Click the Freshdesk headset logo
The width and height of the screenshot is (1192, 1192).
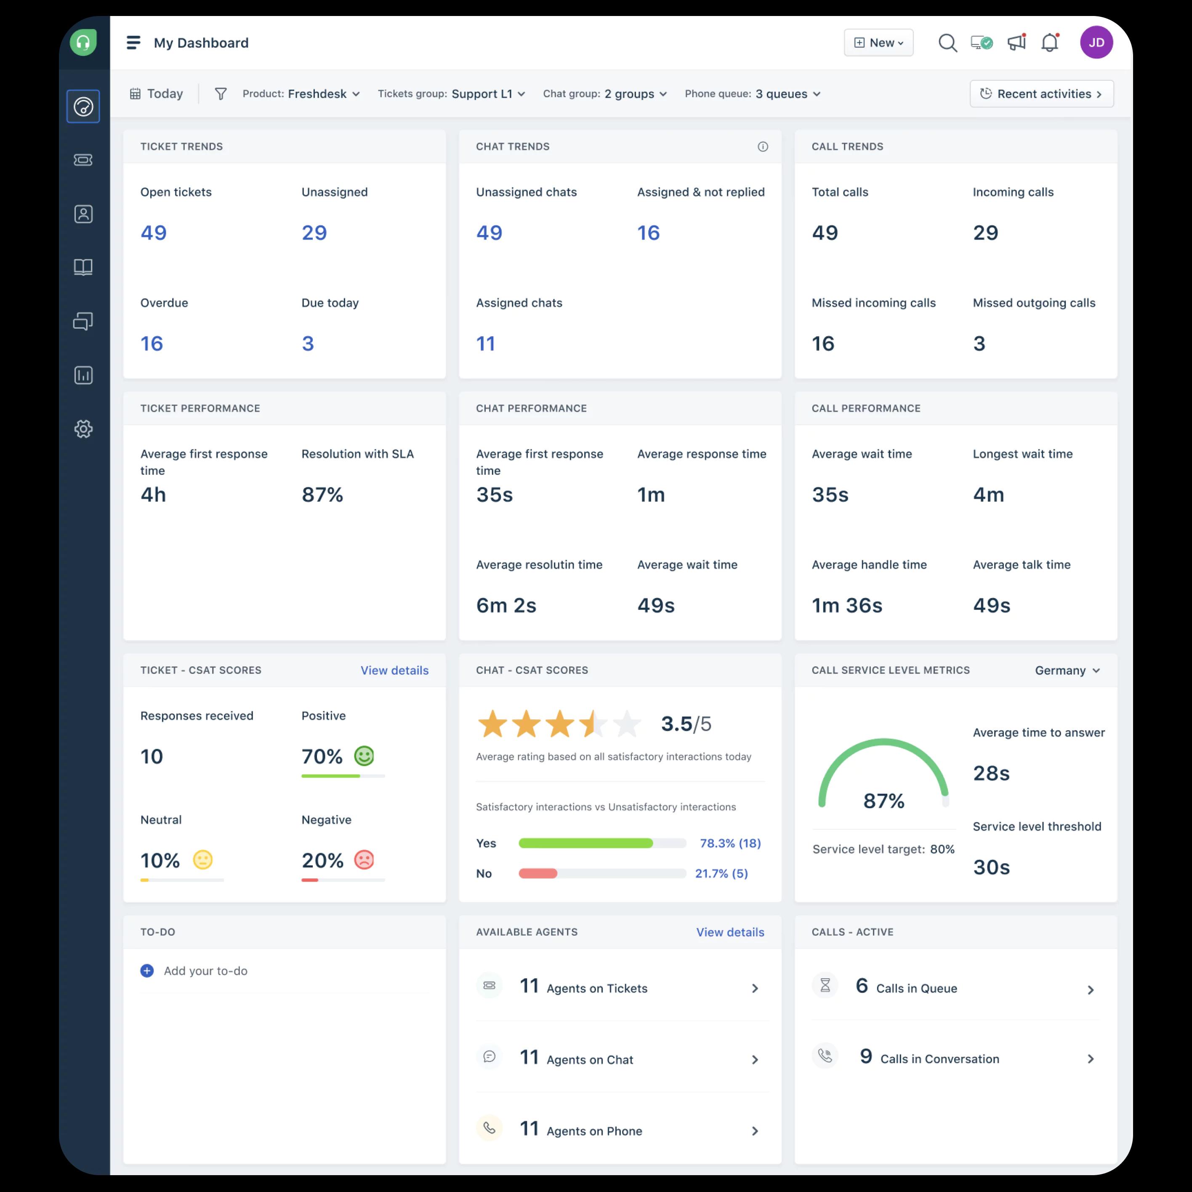pos(83,43)
